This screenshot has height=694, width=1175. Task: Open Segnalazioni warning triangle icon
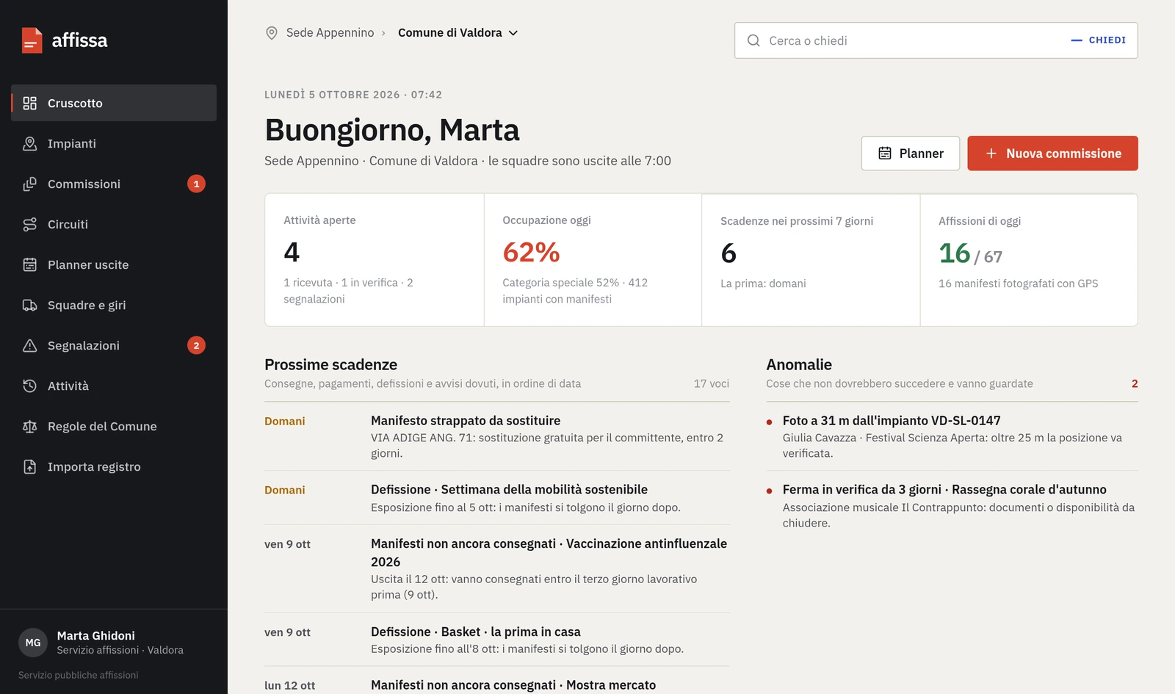(29, 345)
